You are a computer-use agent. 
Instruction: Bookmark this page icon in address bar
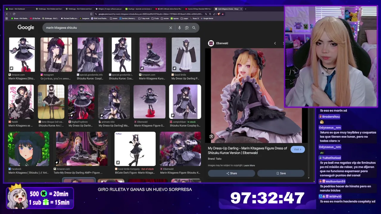click(x=91, y=14)
